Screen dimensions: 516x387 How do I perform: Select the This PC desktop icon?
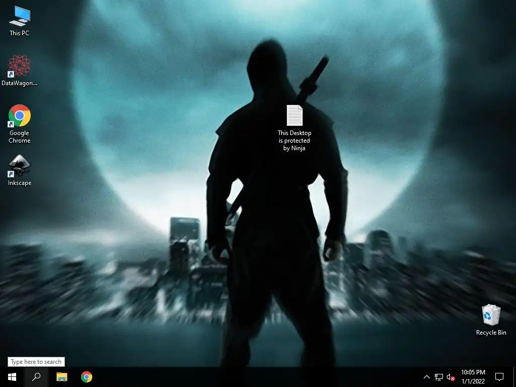coord(20,21)
